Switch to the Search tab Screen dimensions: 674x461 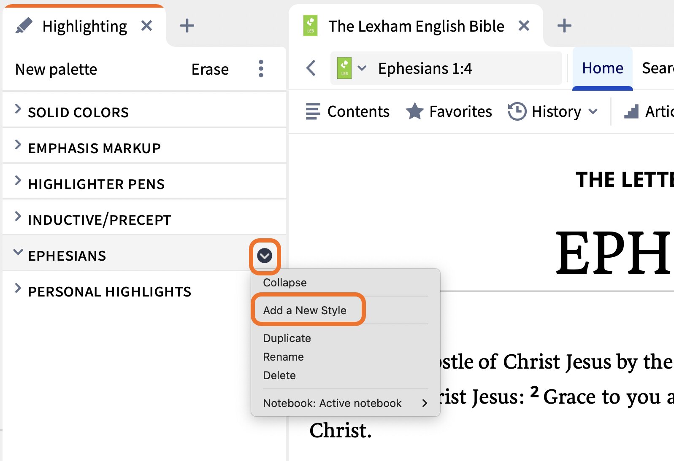click(658, 68)
